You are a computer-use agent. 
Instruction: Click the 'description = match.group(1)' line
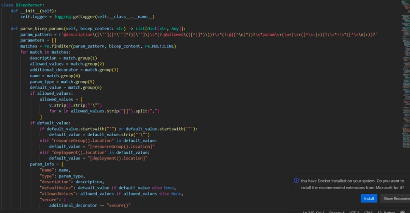(x=63, y=58)
